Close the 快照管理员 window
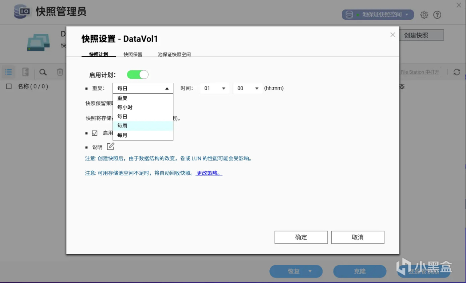This screenshot has height=283, width=466. pyautogui.click(x=459, y=5)
